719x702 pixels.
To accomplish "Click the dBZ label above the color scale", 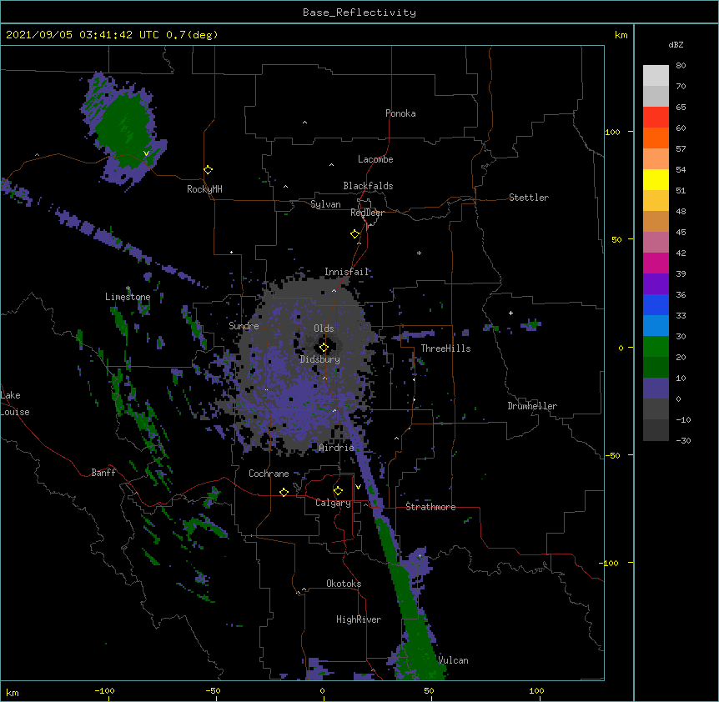I will pos(676,44).
